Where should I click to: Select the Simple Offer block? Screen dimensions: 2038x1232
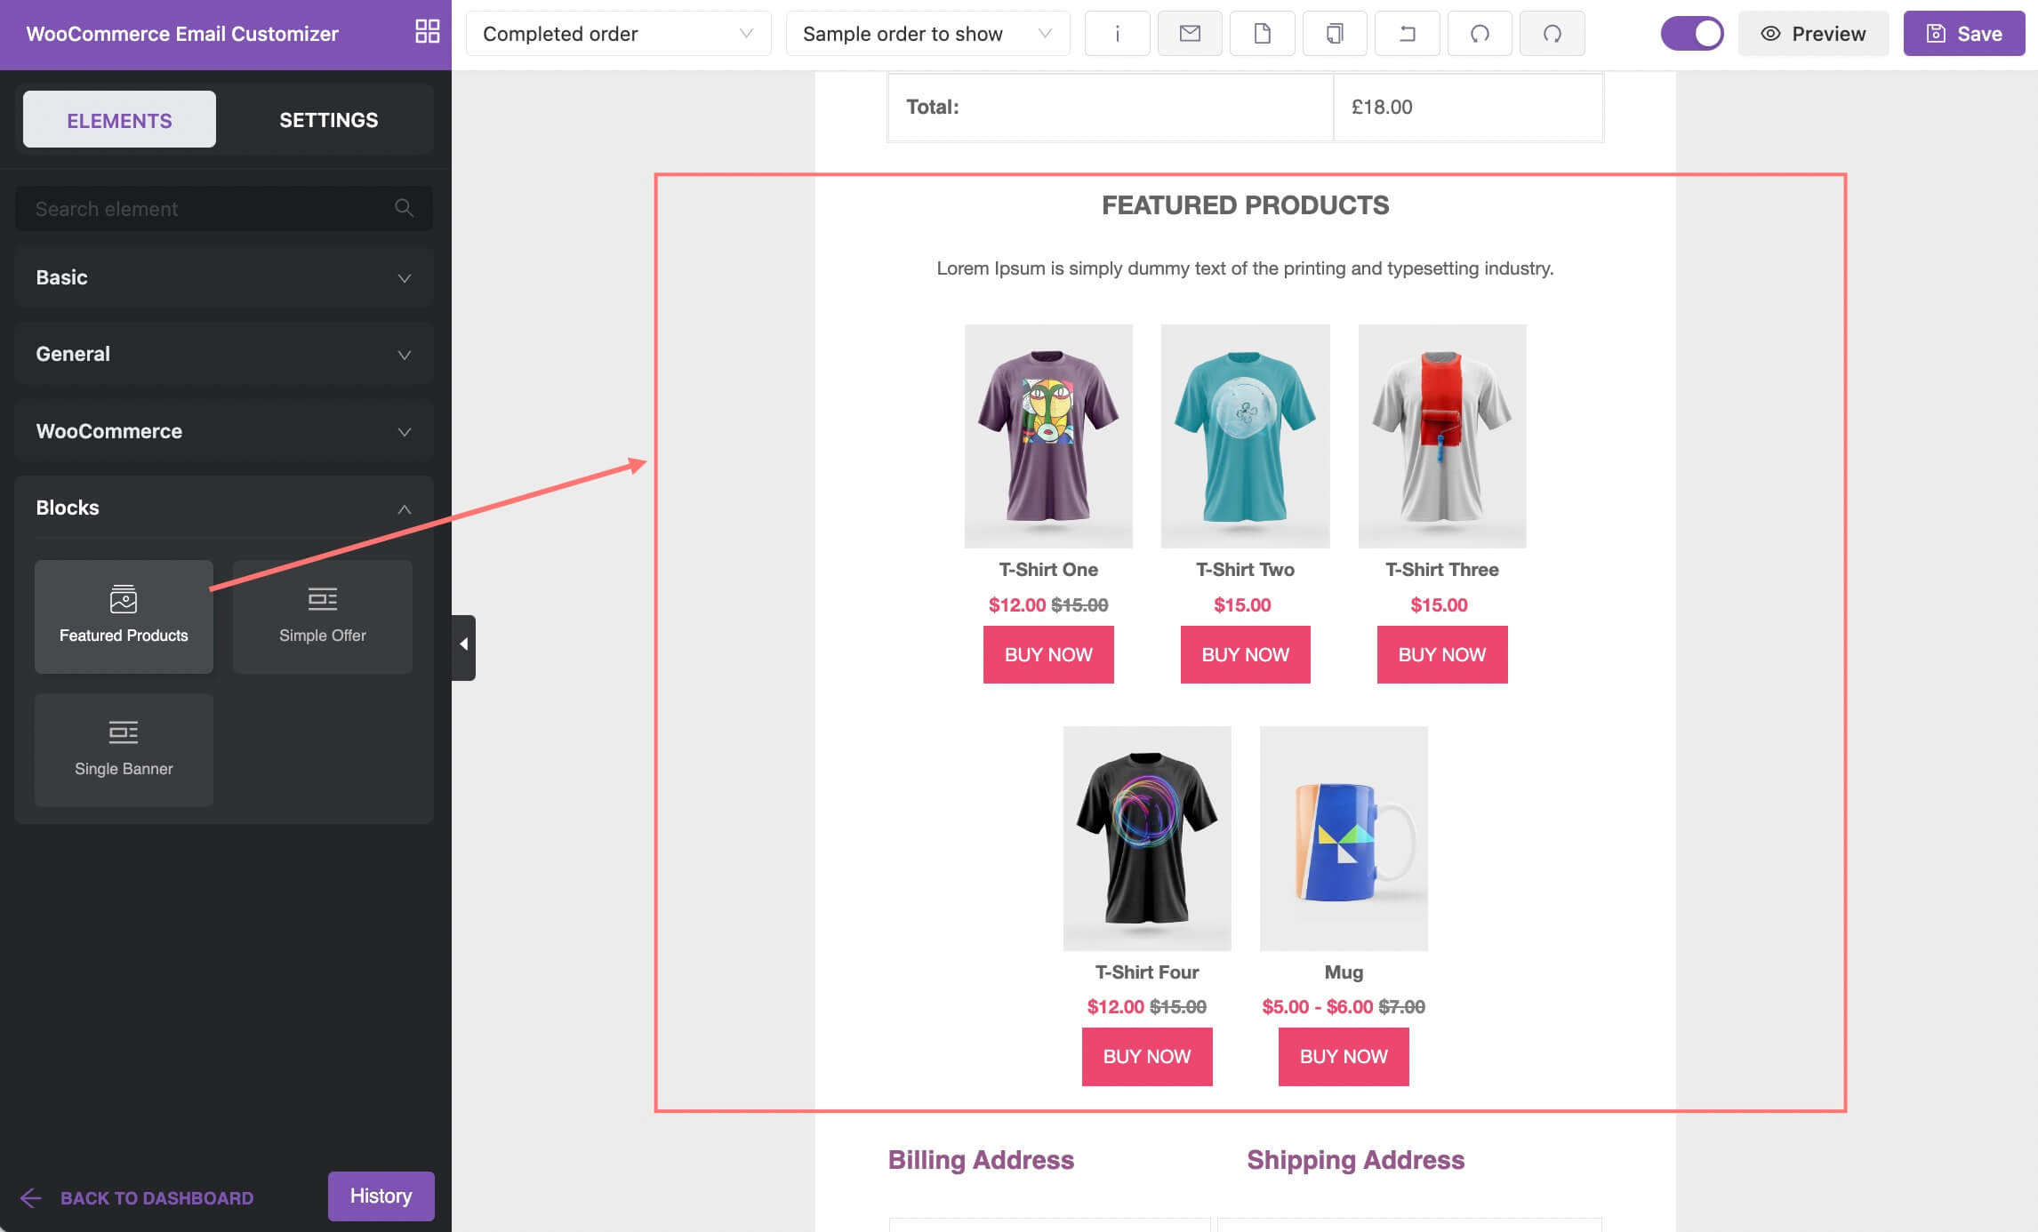coord(322,616)
